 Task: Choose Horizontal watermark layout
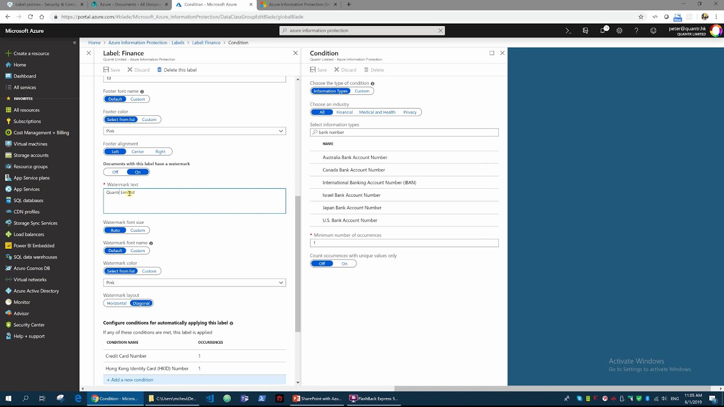(x=117, y=303)
